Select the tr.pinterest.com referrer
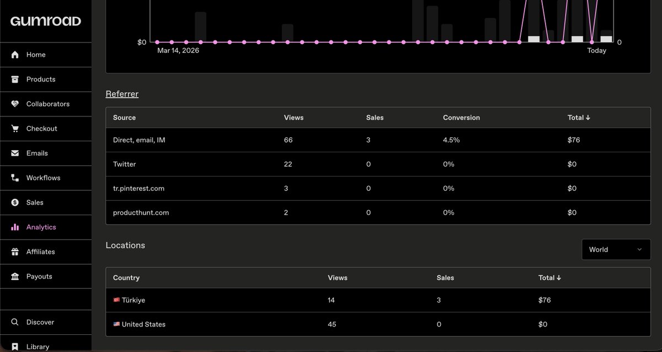The height and width of the screenshot is (352, 662). click(378, 189)
